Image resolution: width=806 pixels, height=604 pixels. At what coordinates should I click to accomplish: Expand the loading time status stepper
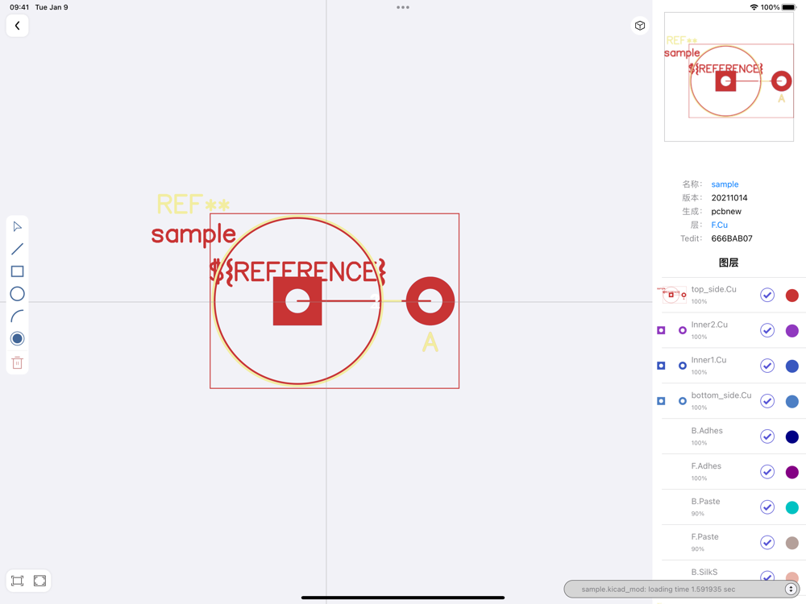[x=791, y=590]
